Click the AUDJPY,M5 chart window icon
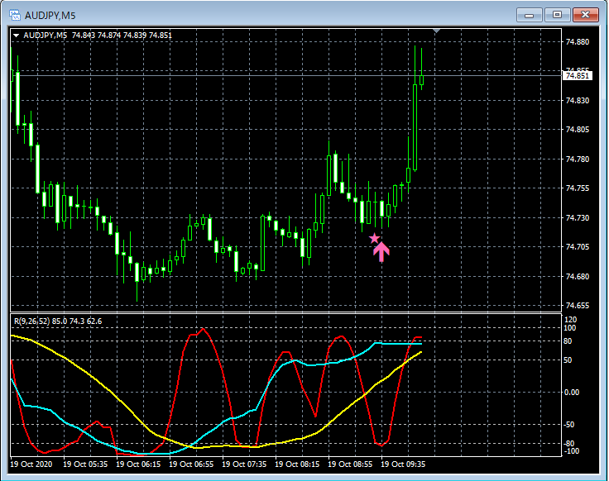Viewport: 609px width, 481px height. 14,15
